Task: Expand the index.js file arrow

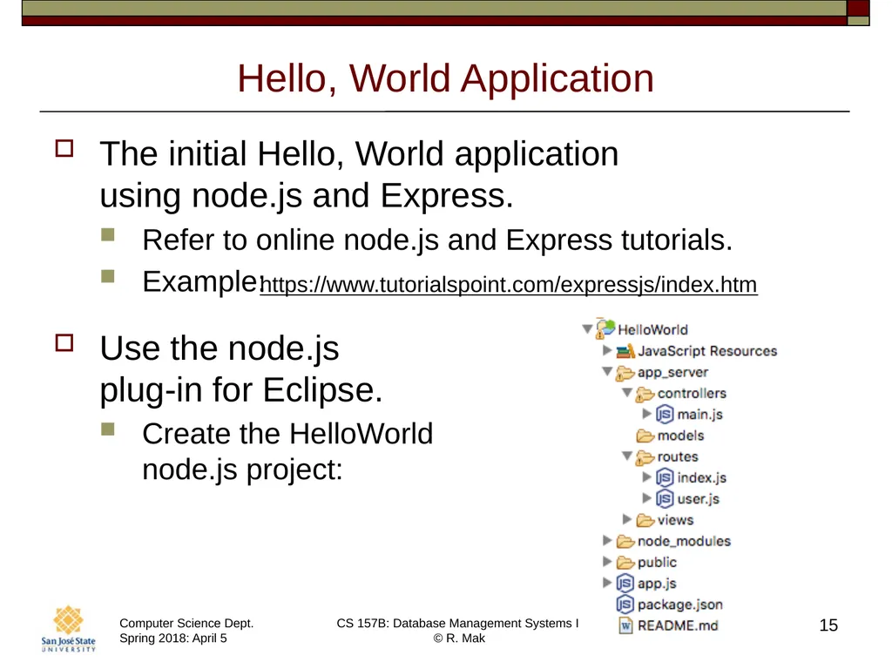Action: click(x=647, y=476)
